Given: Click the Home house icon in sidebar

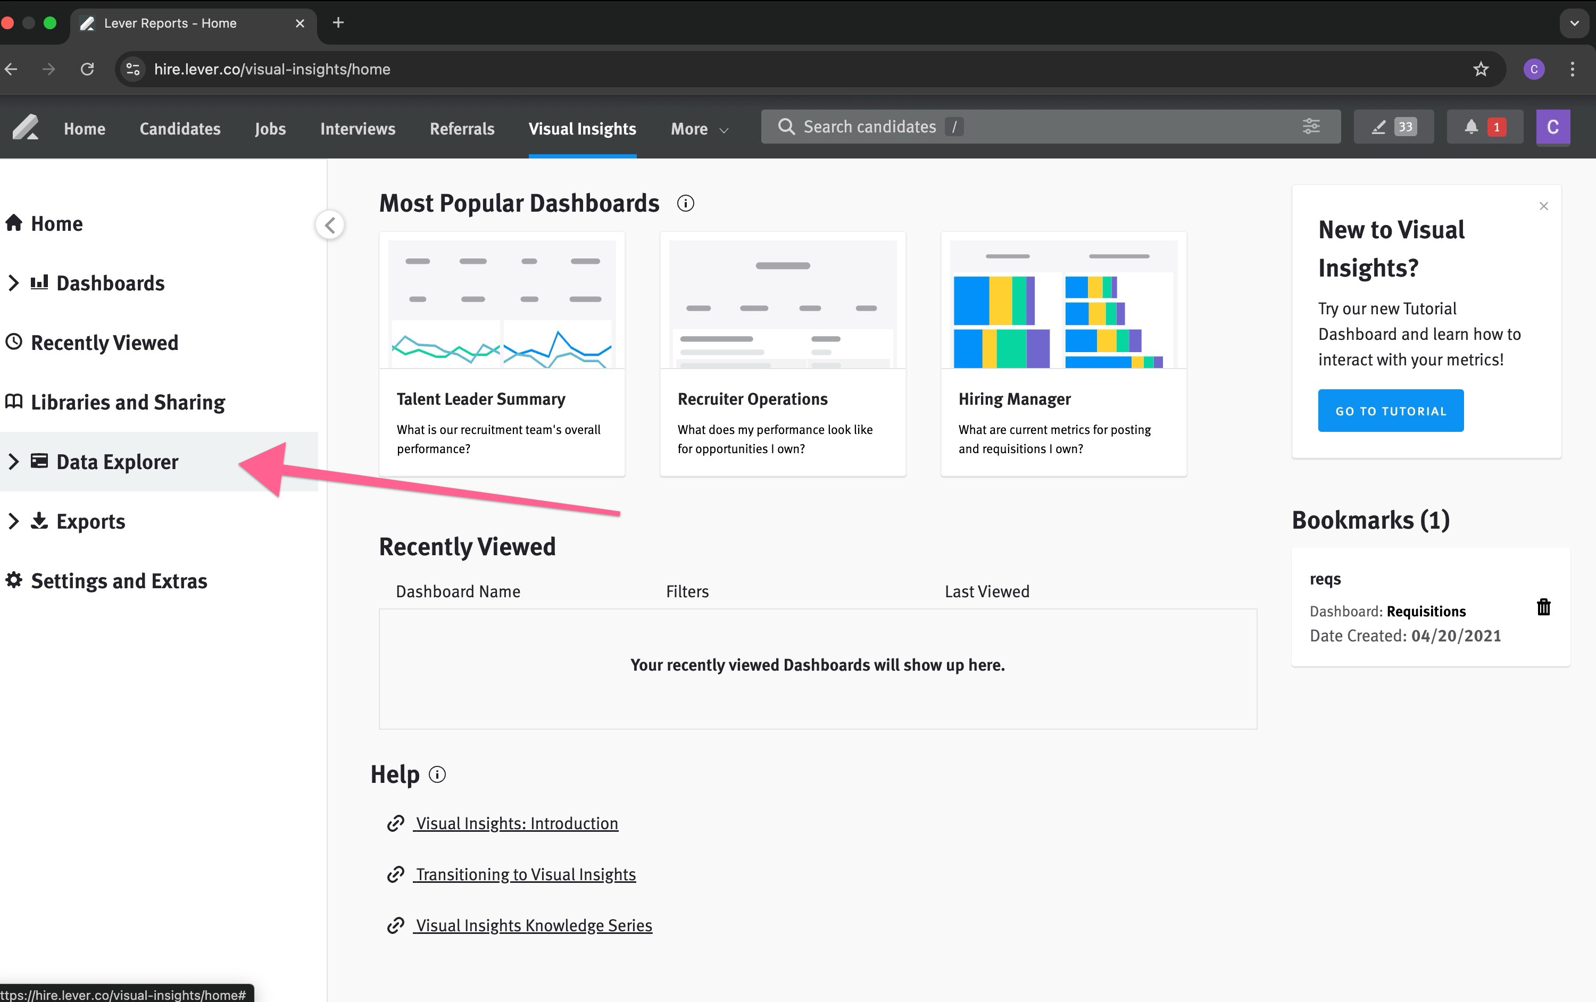Looking at the screenshot, I should (x=14, y=223).
